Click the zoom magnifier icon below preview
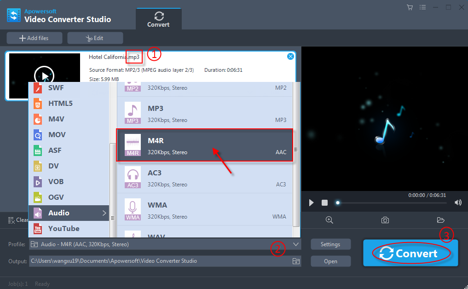 pos(329,220)
